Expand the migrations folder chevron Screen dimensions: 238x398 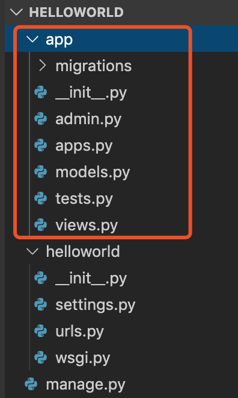[43, 66]
